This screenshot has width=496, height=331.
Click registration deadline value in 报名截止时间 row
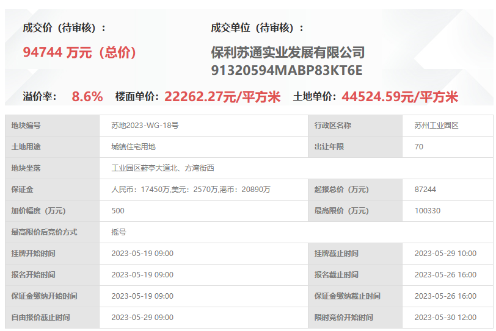coord(445,275)
